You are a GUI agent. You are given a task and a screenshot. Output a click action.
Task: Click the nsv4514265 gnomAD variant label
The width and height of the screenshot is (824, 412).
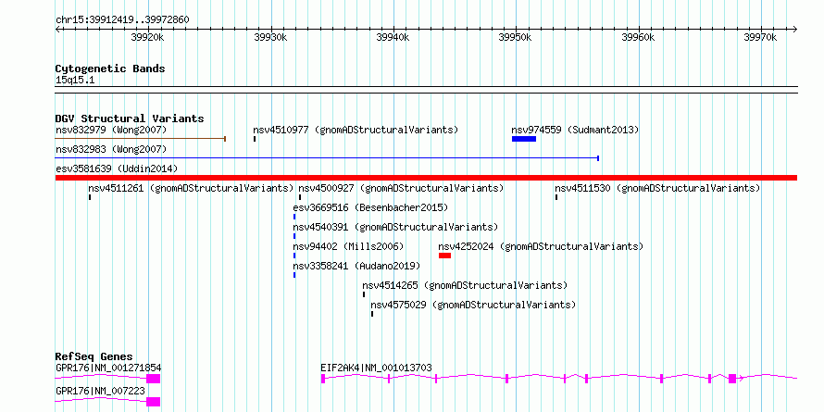pos(465,285)
